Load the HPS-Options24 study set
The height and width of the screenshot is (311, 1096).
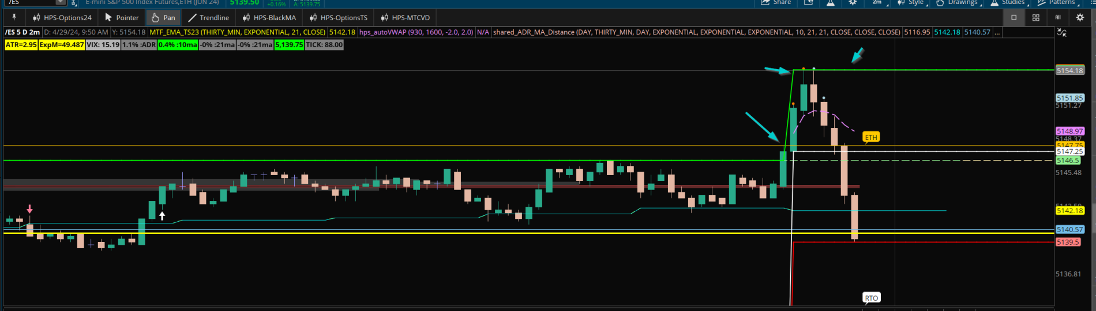[62, 17]
